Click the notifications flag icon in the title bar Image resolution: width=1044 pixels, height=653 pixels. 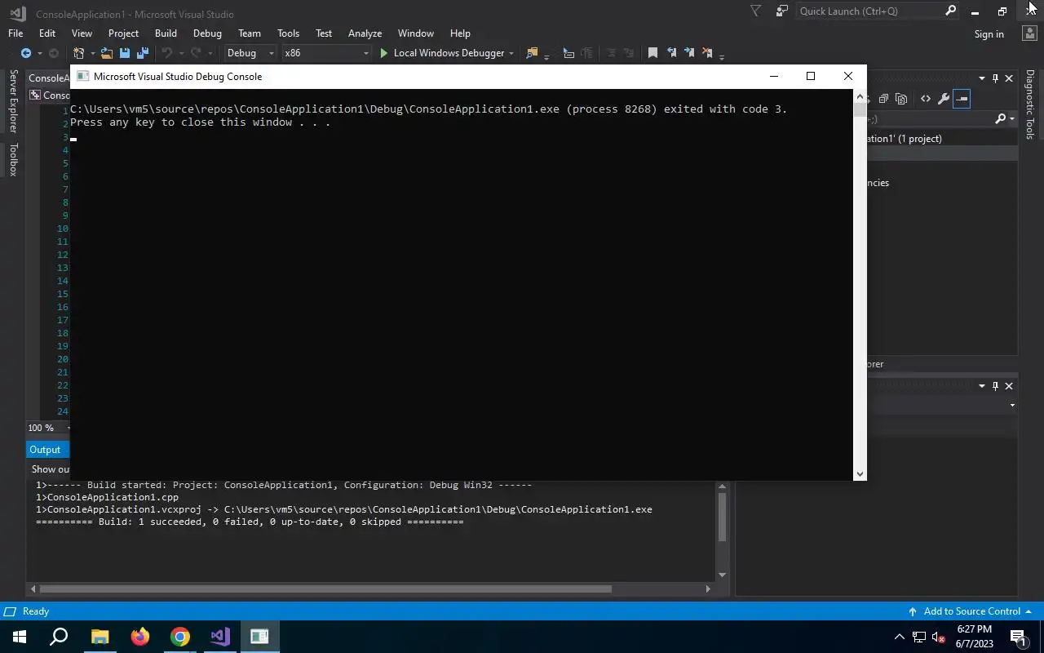(755, 11)
